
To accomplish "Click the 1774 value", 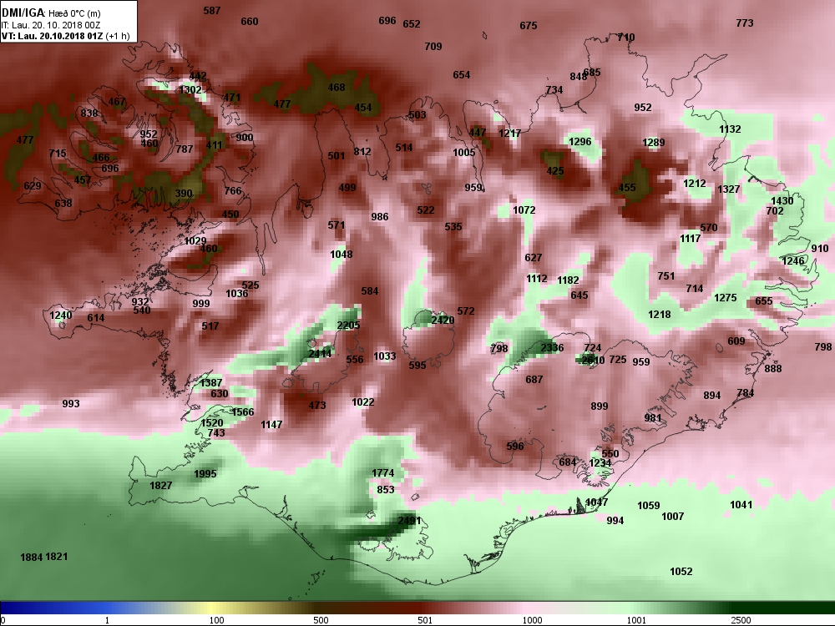I will 383,472.
